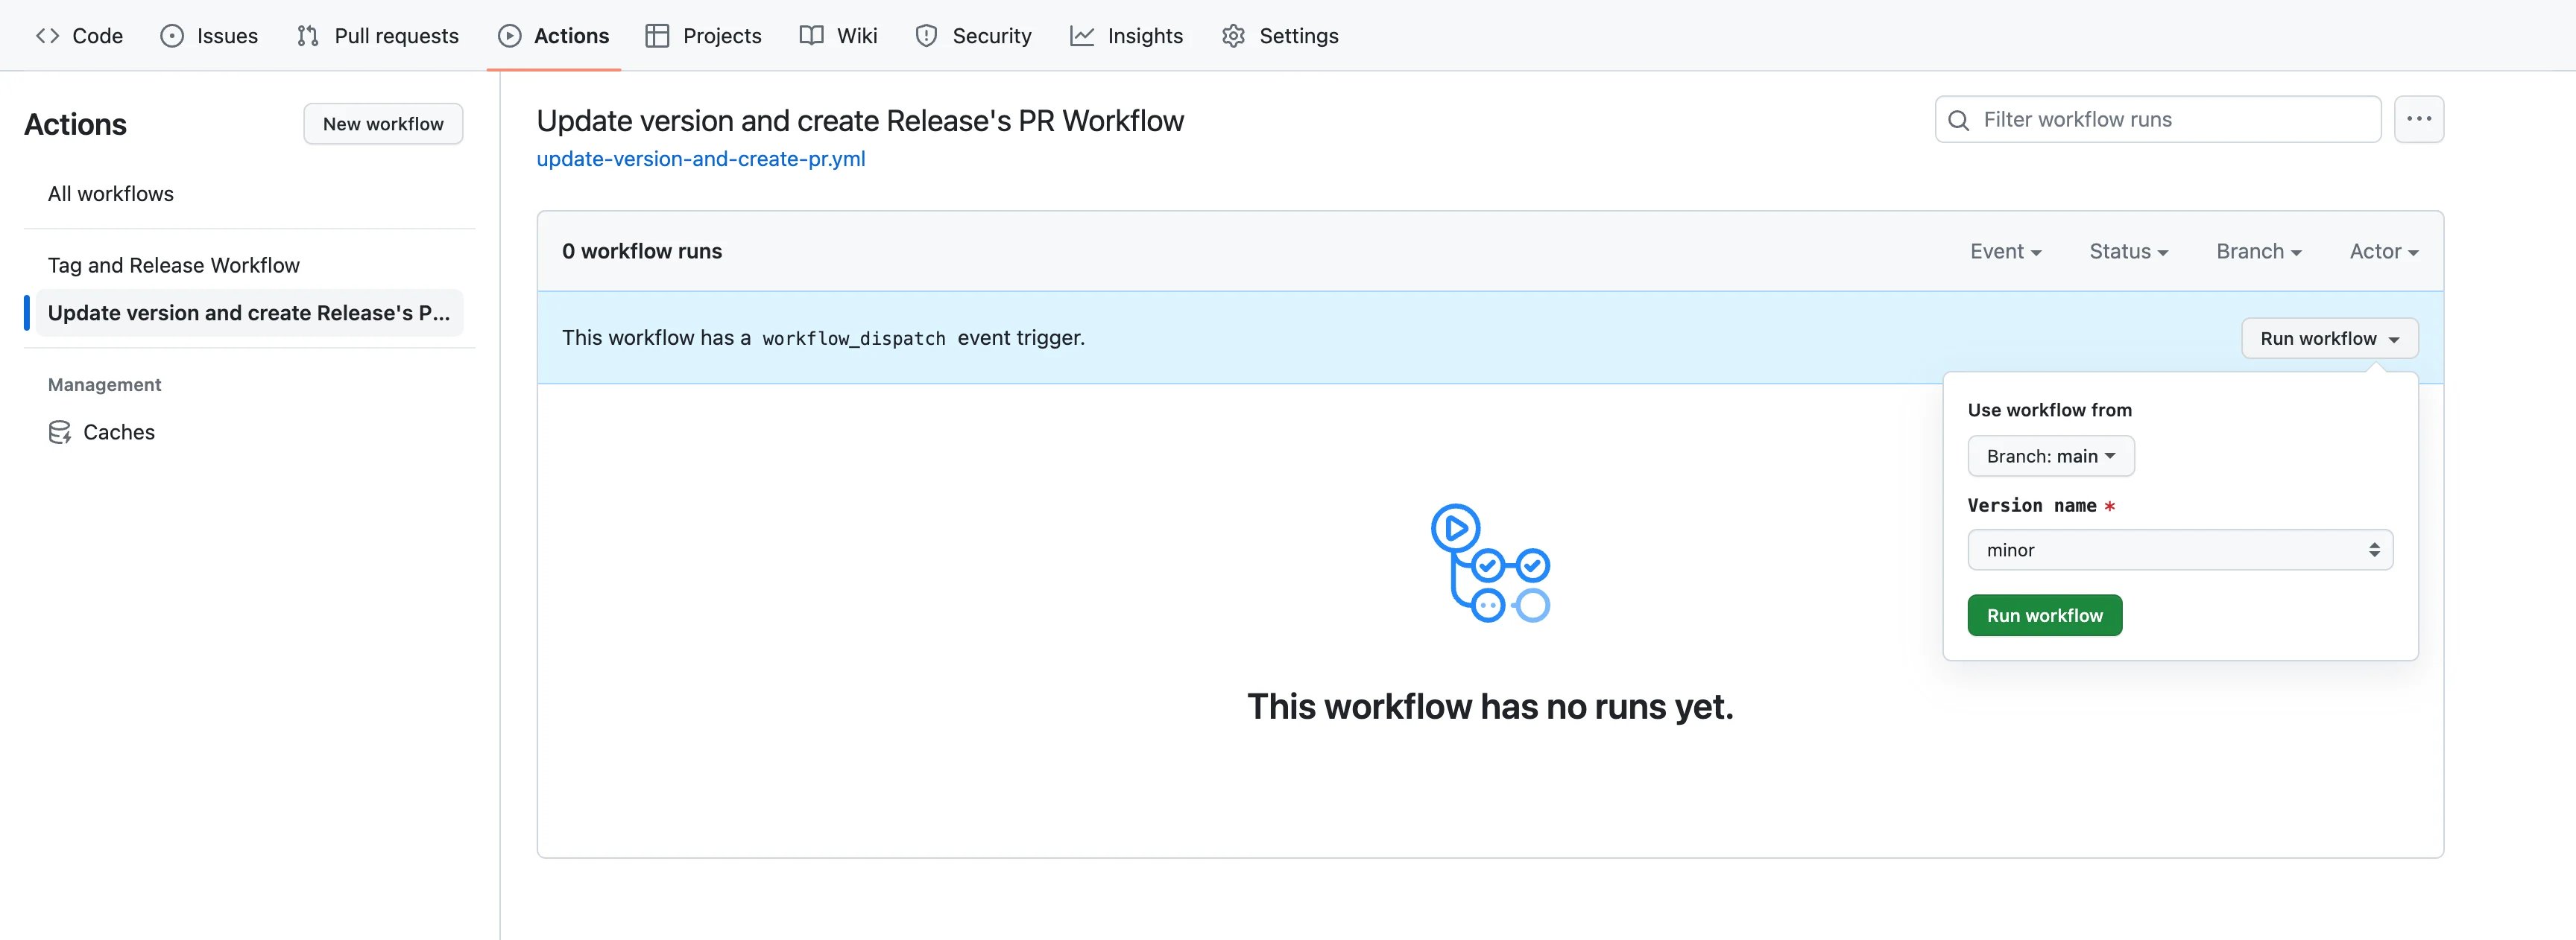The height and width of the screenshot is (940, 2576).
Task: Select Tag and Release Workflow
Action: click(x=174, y=266)
